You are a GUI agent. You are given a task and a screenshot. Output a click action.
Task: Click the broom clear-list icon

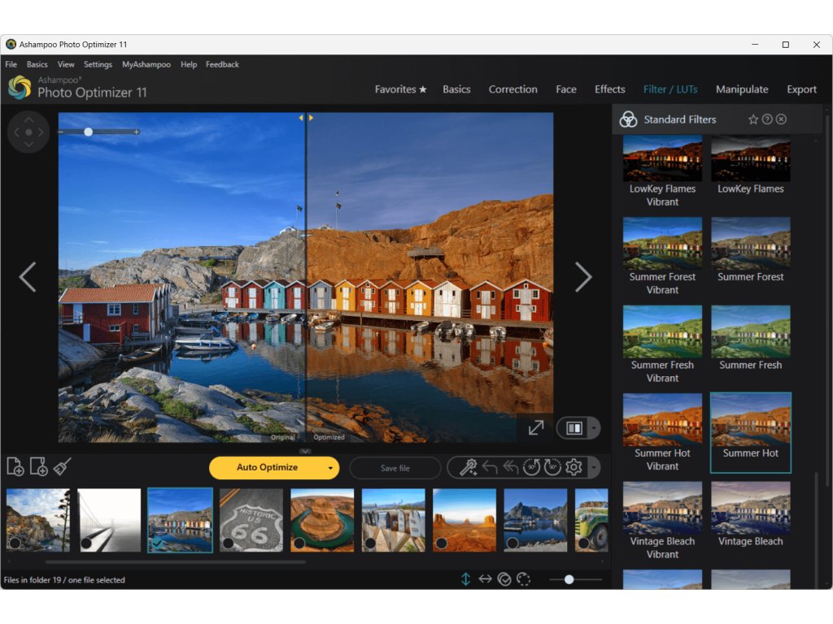(63, 466)
